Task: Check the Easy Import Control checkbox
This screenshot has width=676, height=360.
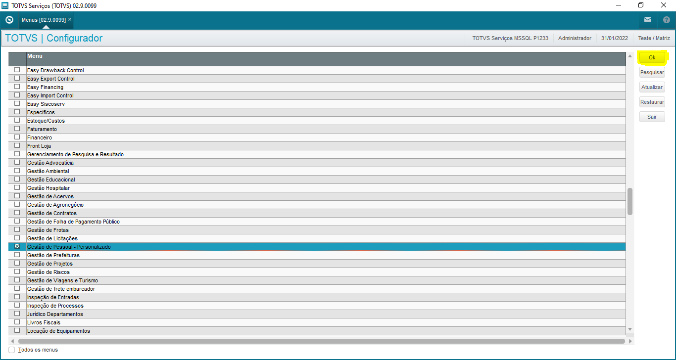Action: [17, 95]
